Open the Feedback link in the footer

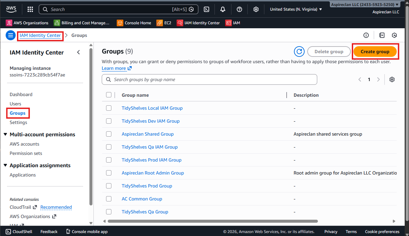pyautogui.click(x=49, y=232)
